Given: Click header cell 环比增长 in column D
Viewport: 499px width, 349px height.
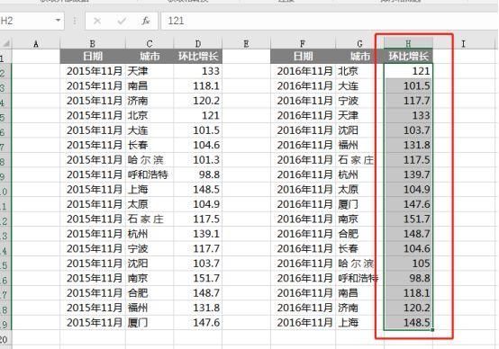Looking at the screenshot, I should tap(198, 57).
